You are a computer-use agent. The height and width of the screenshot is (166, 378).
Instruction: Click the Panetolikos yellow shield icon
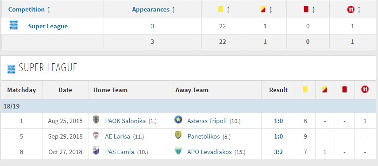coord(178,135)
